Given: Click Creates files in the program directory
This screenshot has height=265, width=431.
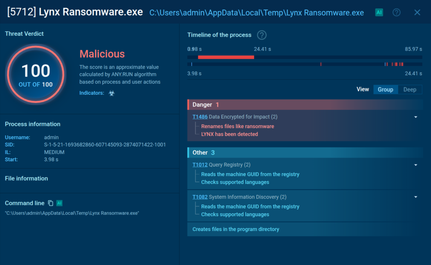Looking at the screenshot, I should (236, 229).
